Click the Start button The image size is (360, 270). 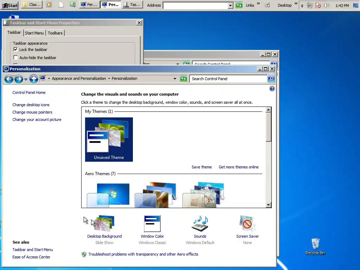9,5
